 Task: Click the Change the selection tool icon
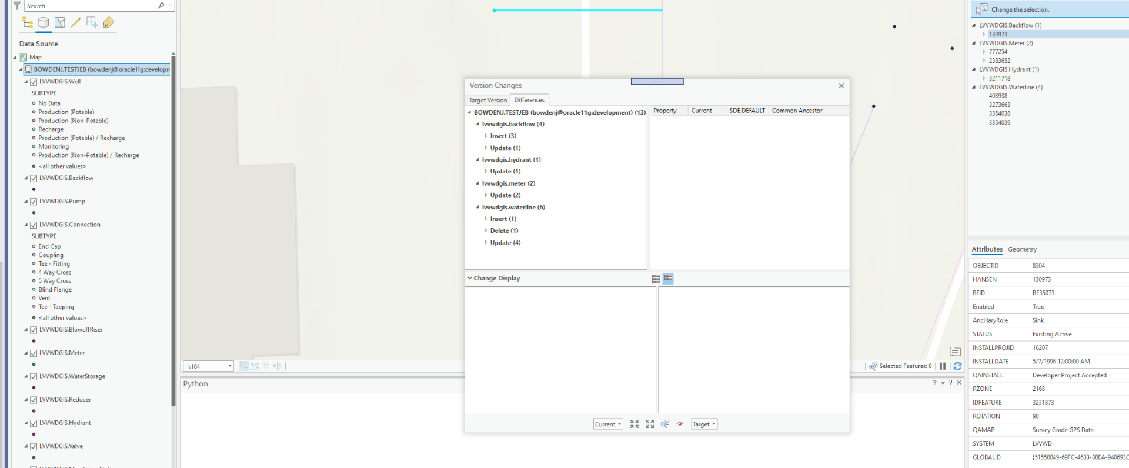click(981, 9)
